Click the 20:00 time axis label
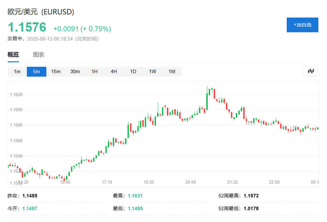This screenshot has height=222, width=327. click(x=191, y=182)
